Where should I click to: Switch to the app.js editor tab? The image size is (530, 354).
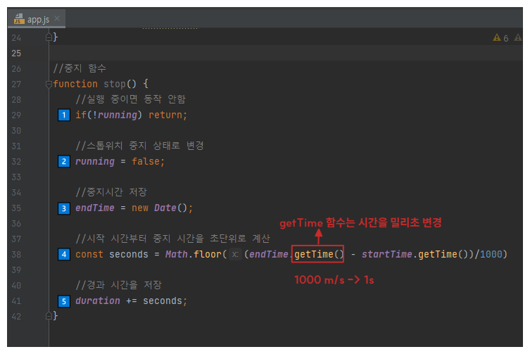(37, 19)
